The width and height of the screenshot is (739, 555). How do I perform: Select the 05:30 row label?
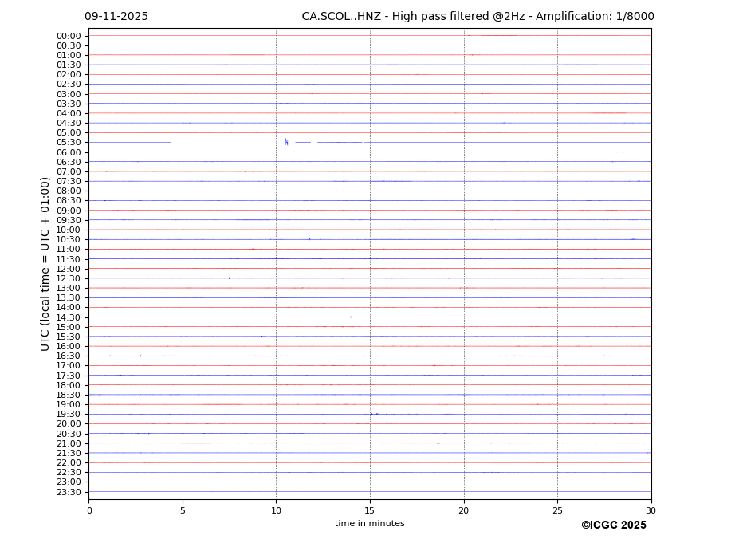click(69, 143)
